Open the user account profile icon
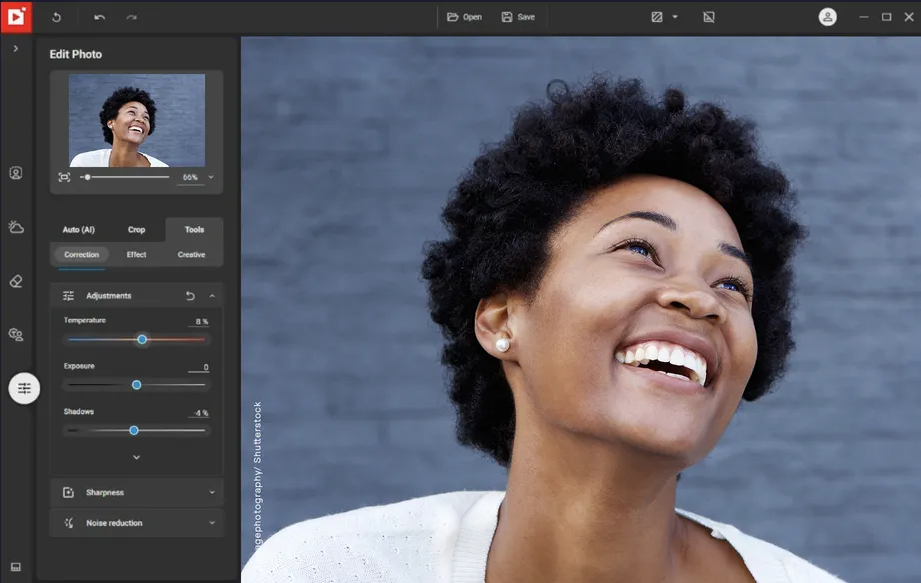921x583 pixels. point(827,17)
